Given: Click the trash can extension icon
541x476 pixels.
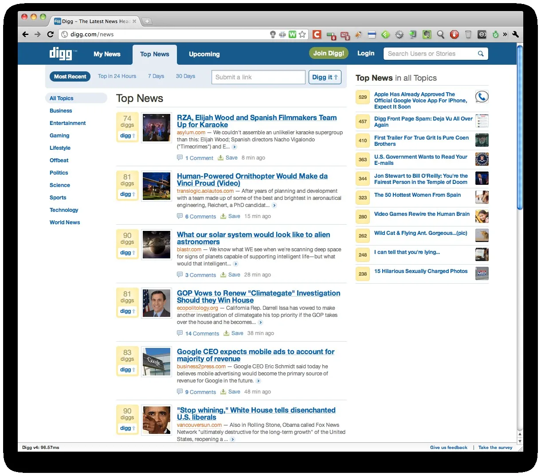Looking at the screenshot, I should [468, 34].
